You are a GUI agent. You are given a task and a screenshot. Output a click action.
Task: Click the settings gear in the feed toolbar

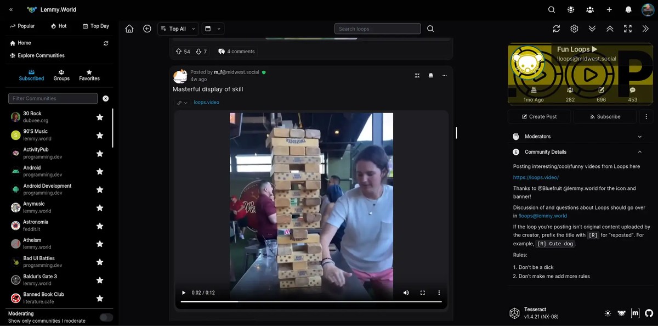coord(574,29)
